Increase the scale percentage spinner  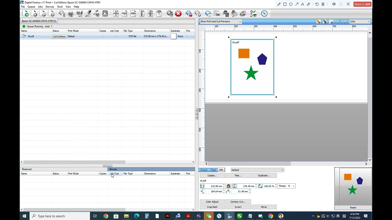276,185
